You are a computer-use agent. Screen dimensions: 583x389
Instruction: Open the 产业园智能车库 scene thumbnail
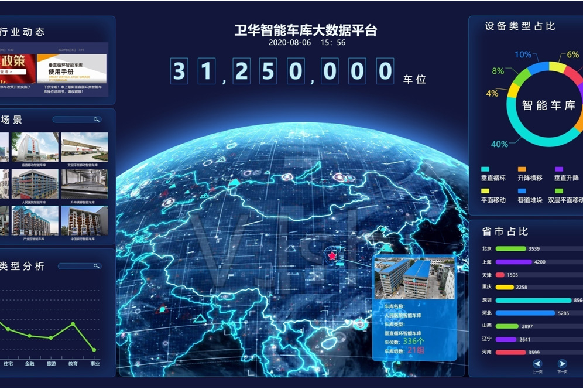(35, 221)
